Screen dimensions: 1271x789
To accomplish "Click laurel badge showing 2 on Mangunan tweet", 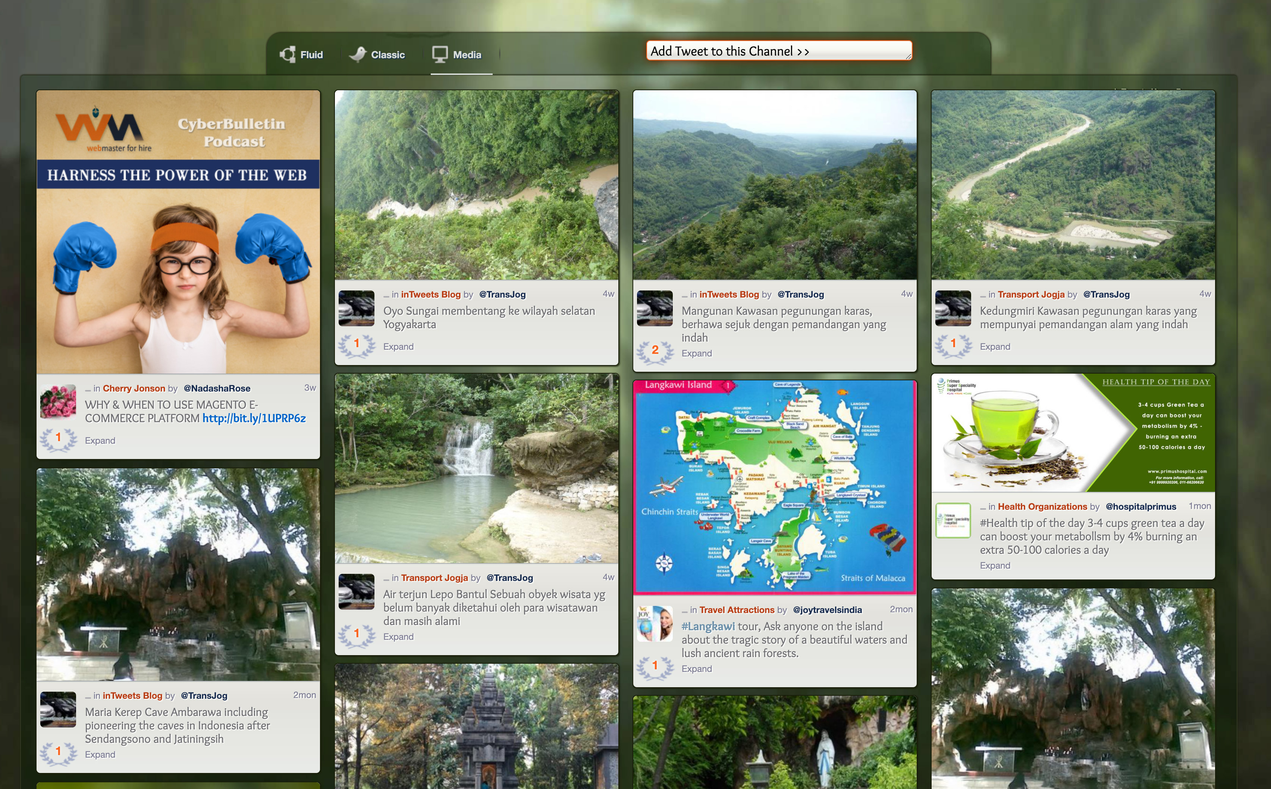I will [x=655, y=351].
